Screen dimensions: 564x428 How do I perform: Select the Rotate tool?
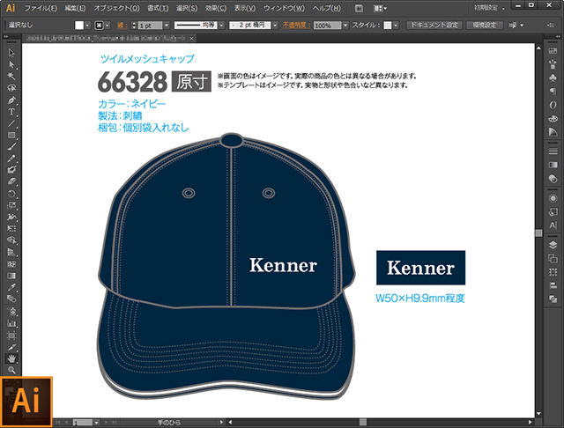click(11, 193)
